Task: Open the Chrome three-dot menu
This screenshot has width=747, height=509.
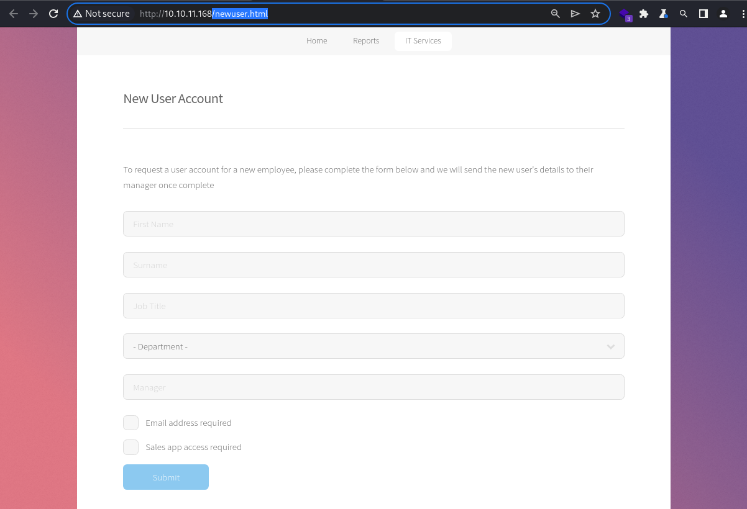Action: [743, 14]
